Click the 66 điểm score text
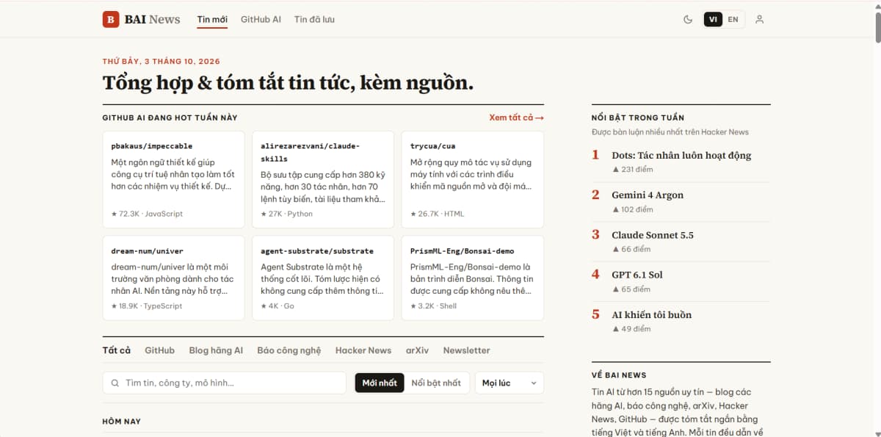 (631, 249)
